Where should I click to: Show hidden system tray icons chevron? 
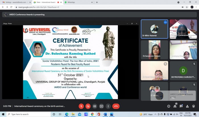(155, 114)
